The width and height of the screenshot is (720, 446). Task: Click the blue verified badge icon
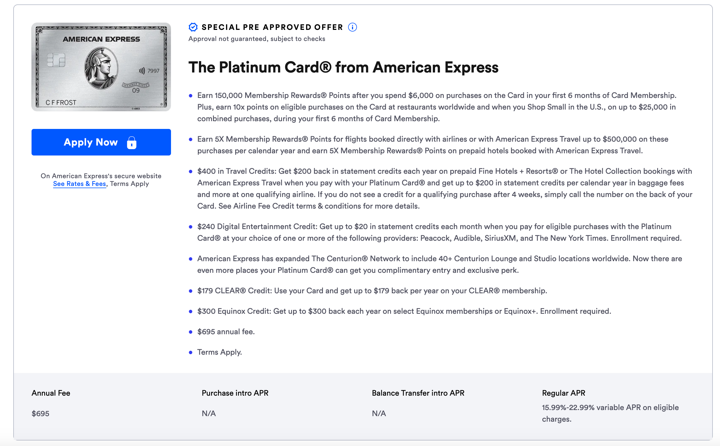pos(193,27)
